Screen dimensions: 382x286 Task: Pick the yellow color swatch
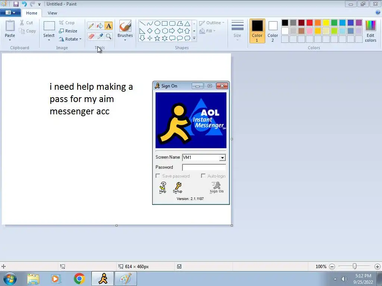(326, 23)
